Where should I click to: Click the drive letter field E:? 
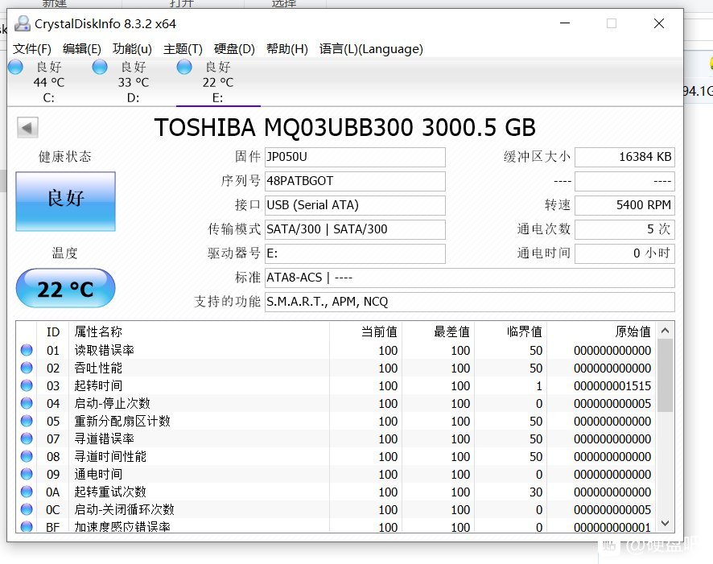[355, 253]
